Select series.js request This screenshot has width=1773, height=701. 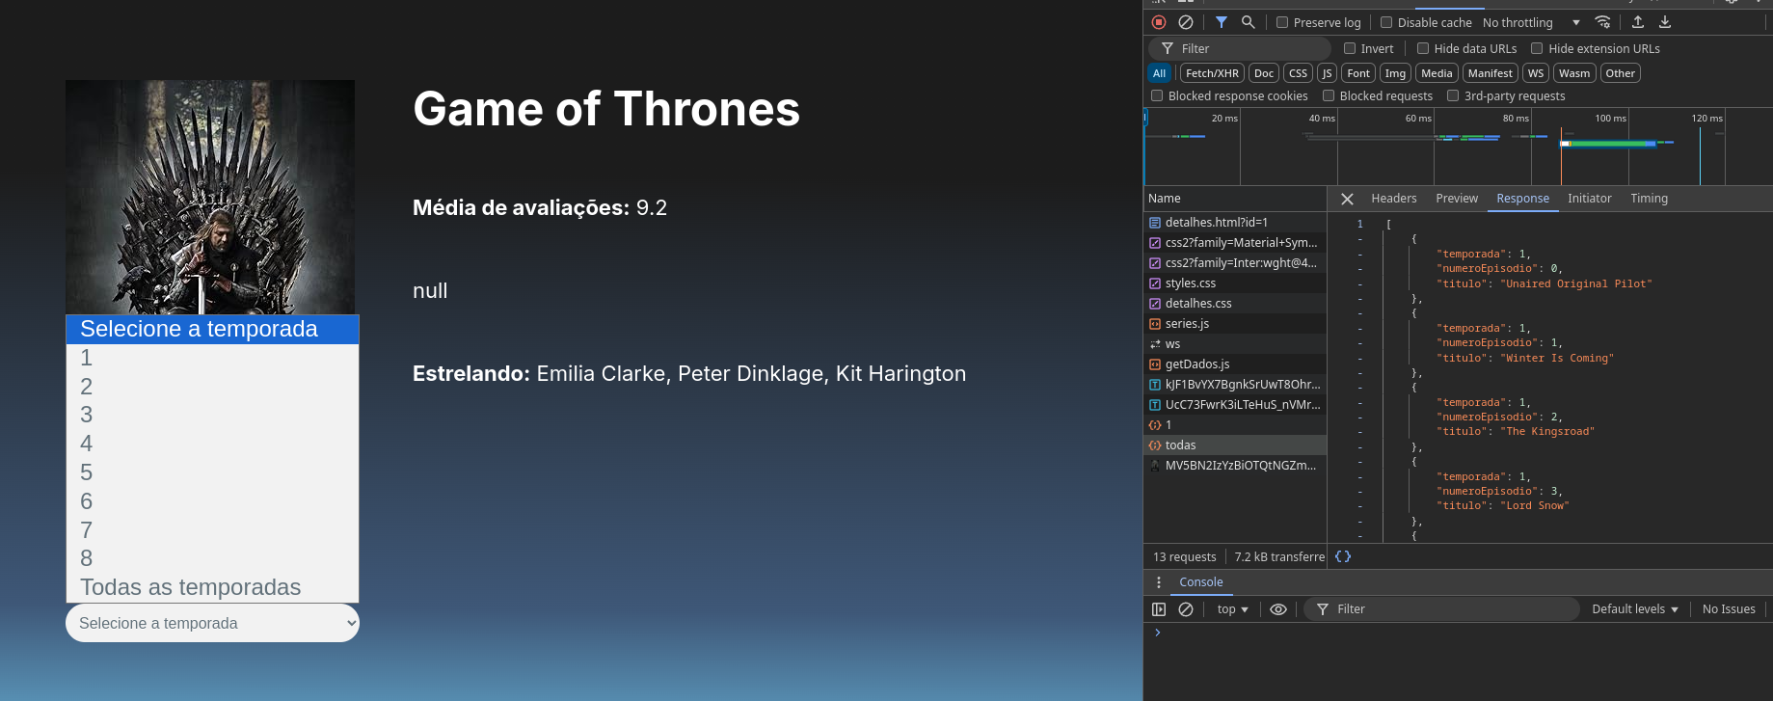(x=1235, y=324)
